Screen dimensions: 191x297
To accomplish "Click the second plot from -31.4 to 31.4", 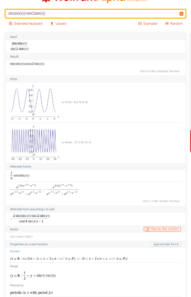I will point(34,143).
